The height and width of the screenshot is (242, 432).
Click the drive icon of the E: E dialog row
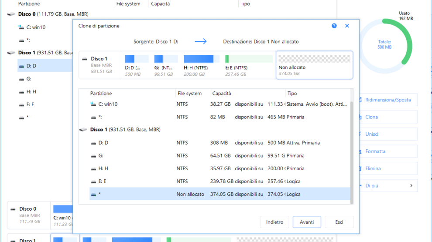pos(93,181)
